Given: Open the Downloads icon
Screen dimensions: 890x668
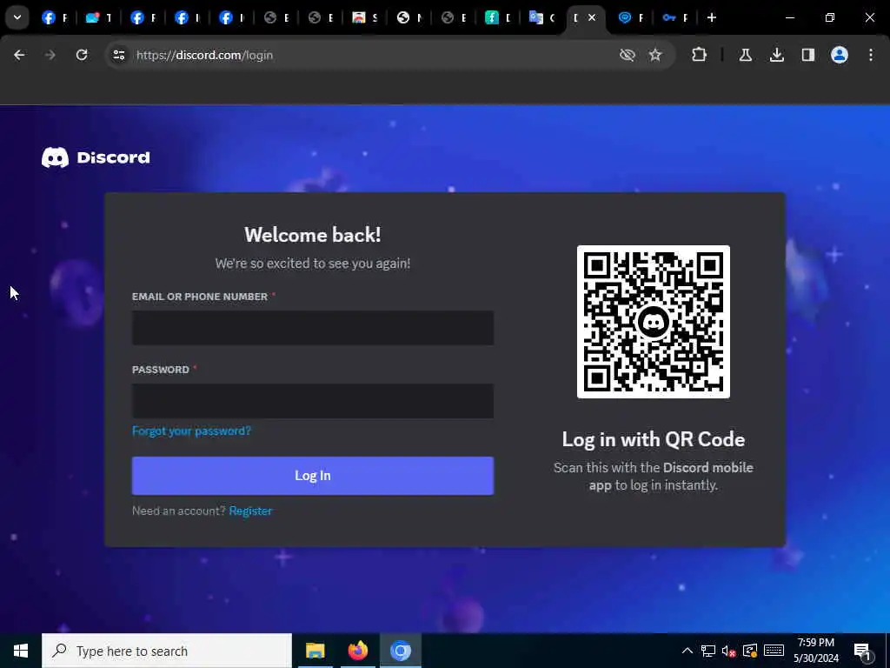Looking at the screenshot, I should point(777,55).
